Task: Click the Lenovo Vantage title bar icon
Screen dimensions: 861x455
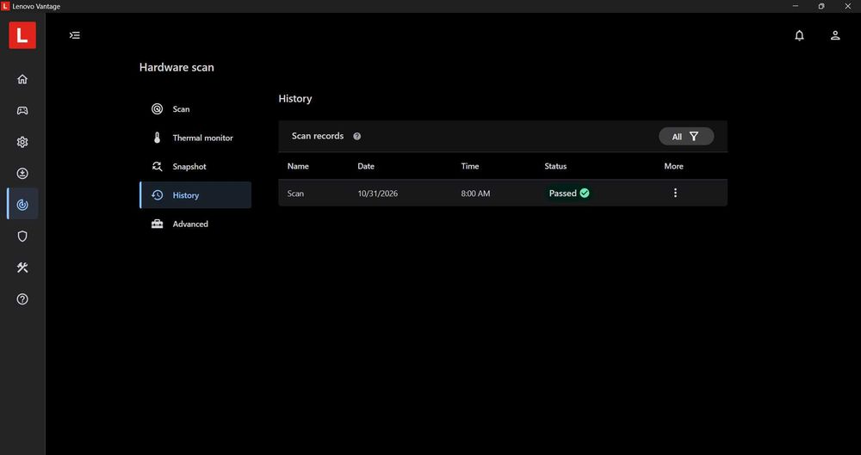Action: pyautogui.click(x=5, y=6)
